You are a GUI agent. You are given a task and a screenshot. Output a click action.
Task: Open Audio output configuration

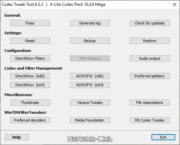pos(150,58)
